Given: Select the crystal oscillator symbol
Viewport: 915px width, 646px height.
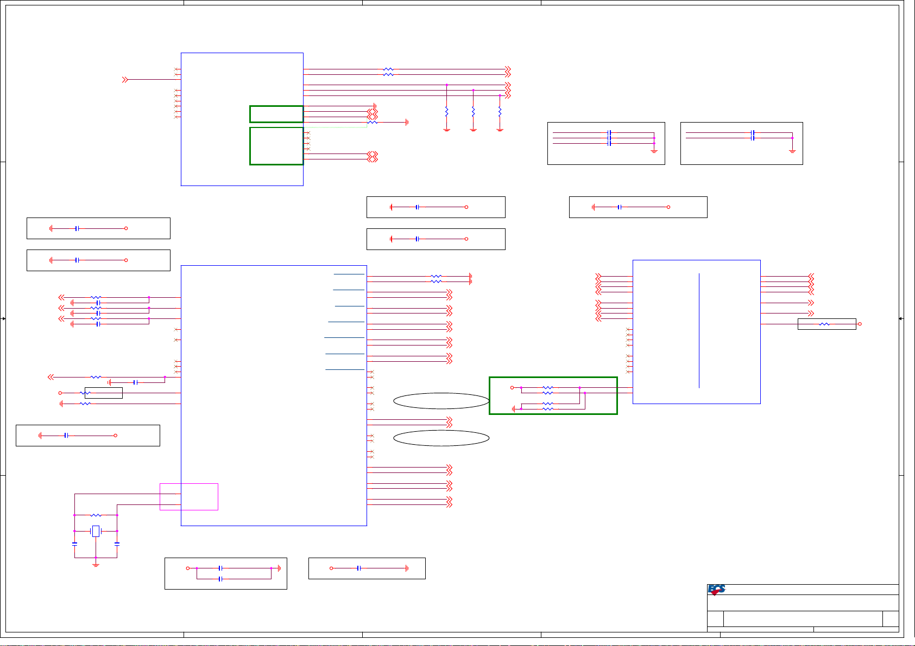Looking at the screenshot, I should 96,531.
